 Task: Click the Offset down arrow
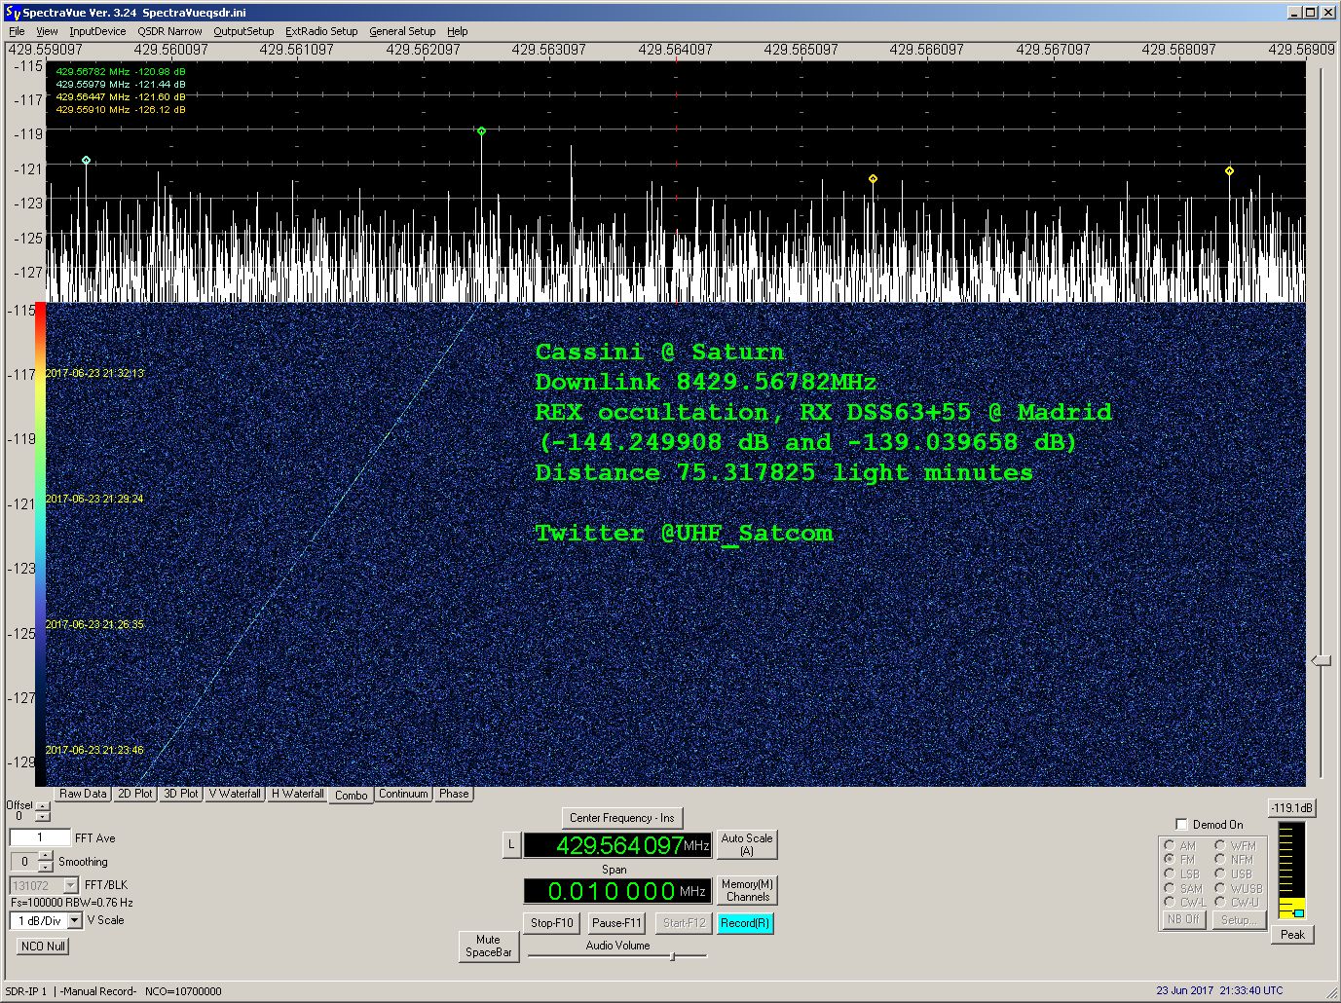point(42,817)
